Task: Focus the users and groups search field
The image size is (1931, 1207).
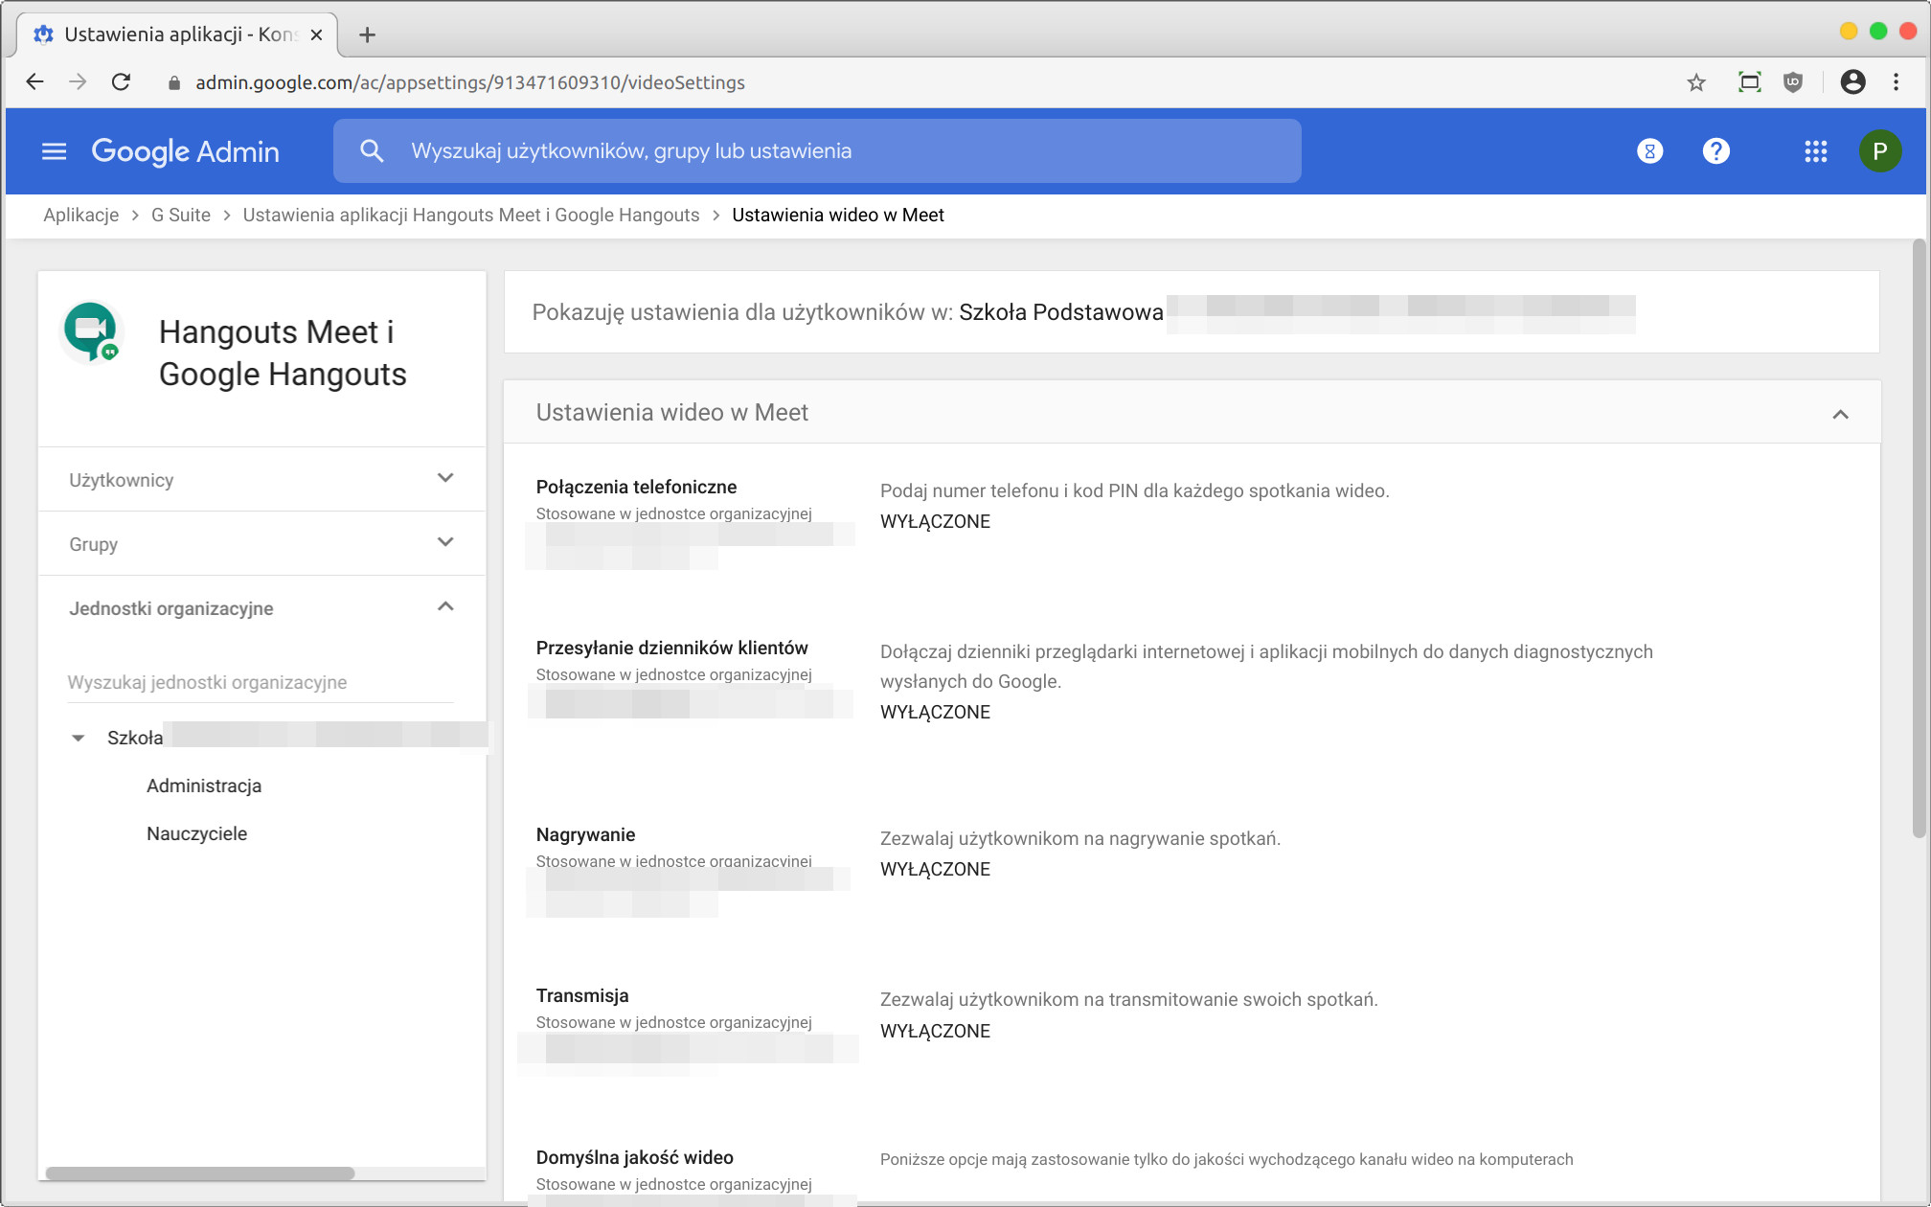Action: (x=817, y=151)
